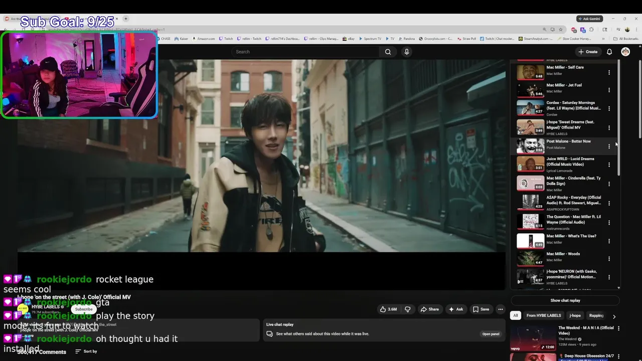Viewport: 642px width, 361px height.
Task: Click the zoom magnifier in the address bar
Action: click(545, 30)
